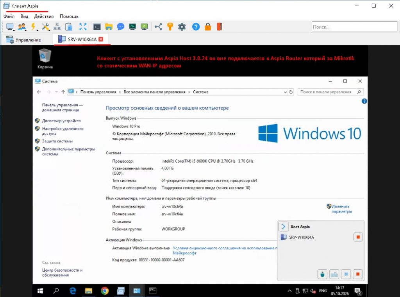Click the stop button beside the pause button
The width and height of the screenshot is (400, 297).
point(358,274)
